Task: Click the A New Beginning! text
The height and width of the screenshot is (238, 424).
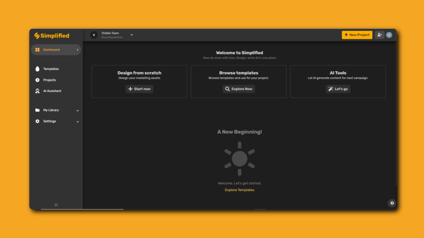Action: tap(240, 132)
